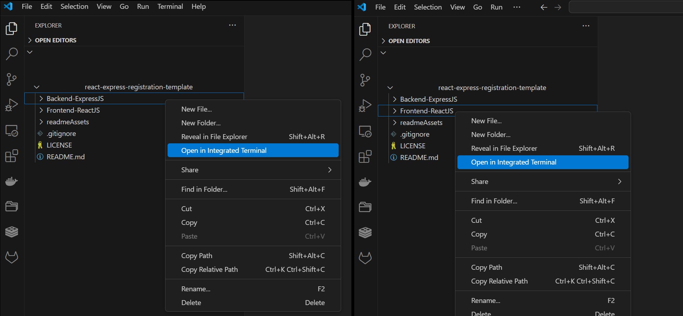Screen dimensions: 683x316
Task: Click Explorer files icon in right window
Action: [365, 29]
